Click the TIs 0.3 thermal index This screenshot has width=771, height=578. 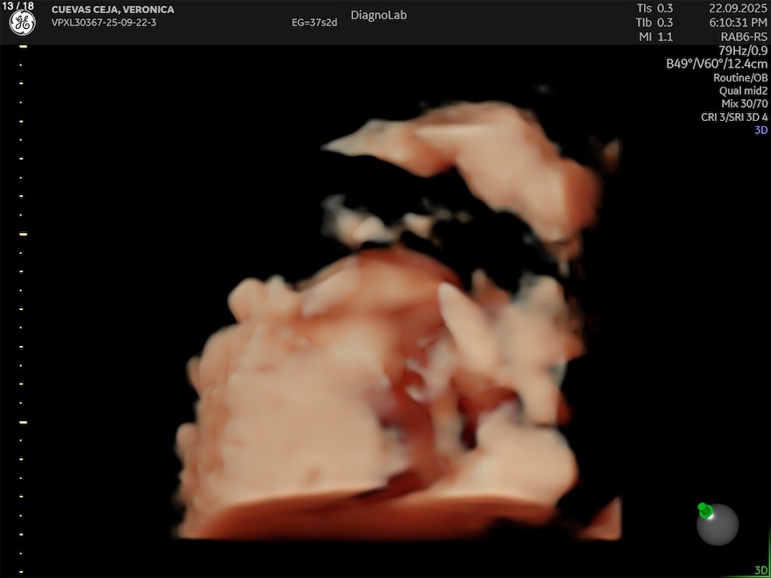[654, 8]
